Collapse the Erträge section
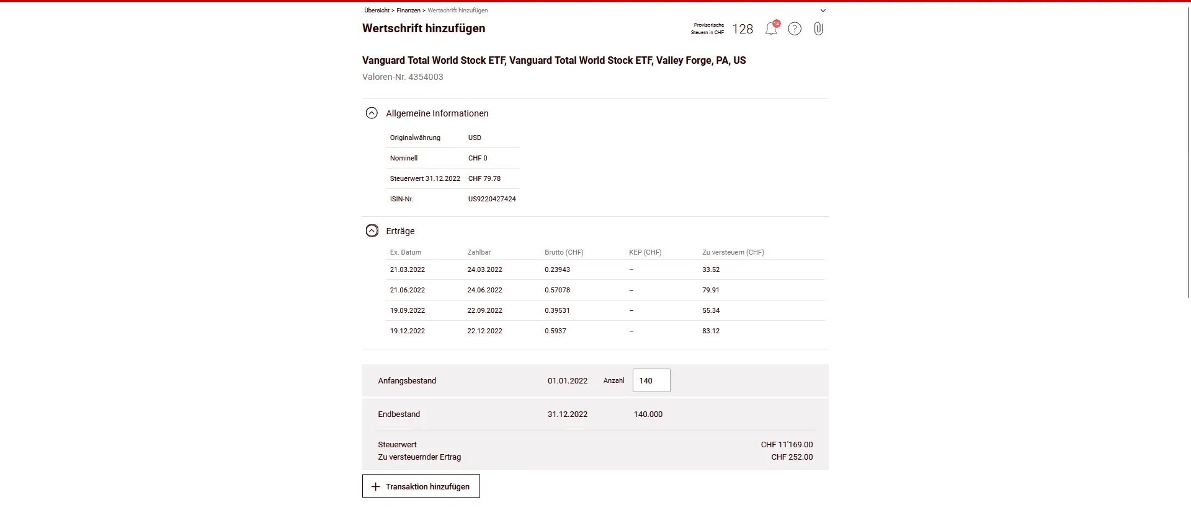This screenshot has height=508, width=1191. (x=372, y=231)
